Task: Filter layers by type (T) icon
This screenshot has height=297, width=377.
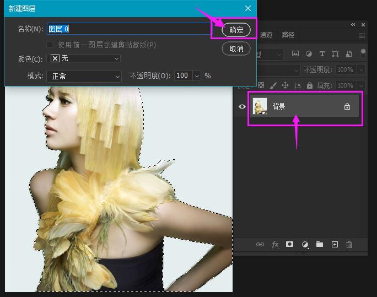Action: click(x=322, y=54)
